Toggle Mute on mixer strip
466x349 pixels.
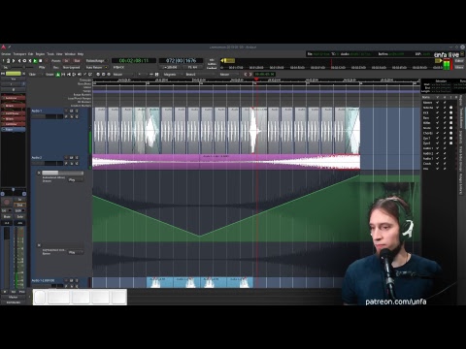7,216
